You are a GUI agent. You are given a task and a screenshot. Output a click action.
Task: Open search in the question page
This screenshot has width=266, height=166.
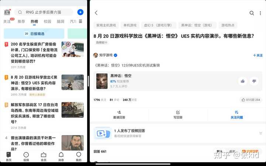252,13
